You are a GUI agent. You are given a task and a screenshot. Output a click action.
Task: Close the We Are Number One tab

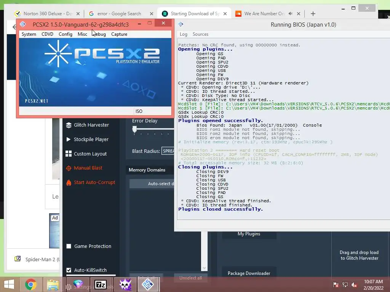299,14
